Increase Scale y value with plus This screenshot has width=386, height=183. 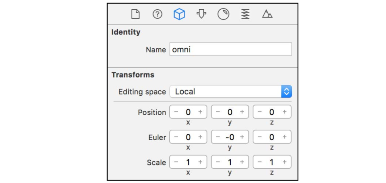click(242, 162)
